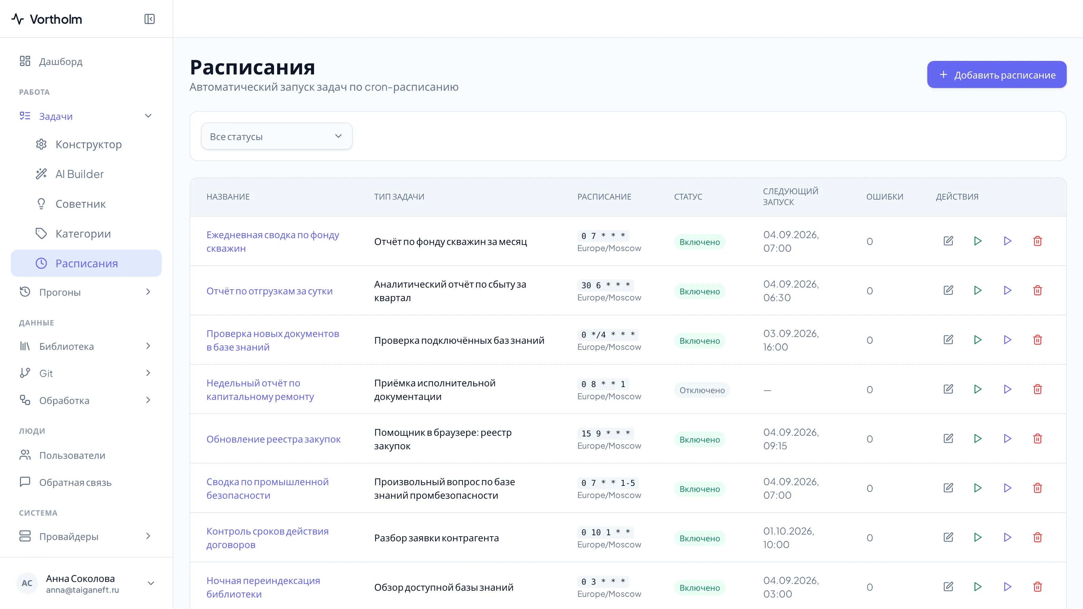The width and height of the screenshot is (1083, 609).
Task: Edit the 'Ежедневная сводка по фонду скважин' schedule
Action: point(948,241)
